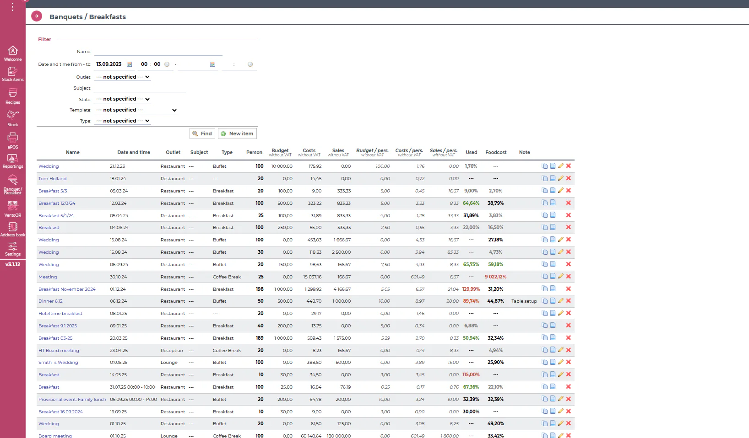
Task: Edit the Tom Holland row with pencil
Action: pos(561,178)
